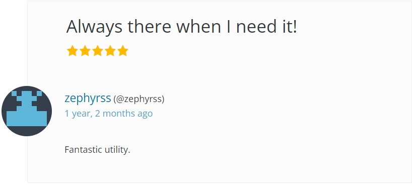Click the first gold rating star

72,51
